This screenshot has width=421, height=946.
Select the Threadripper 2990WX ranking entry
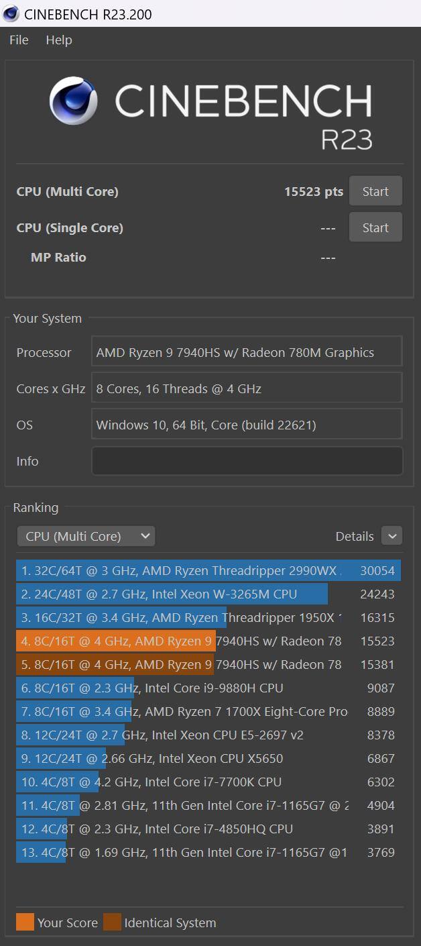pyautogui.click(x=208, y=571)
